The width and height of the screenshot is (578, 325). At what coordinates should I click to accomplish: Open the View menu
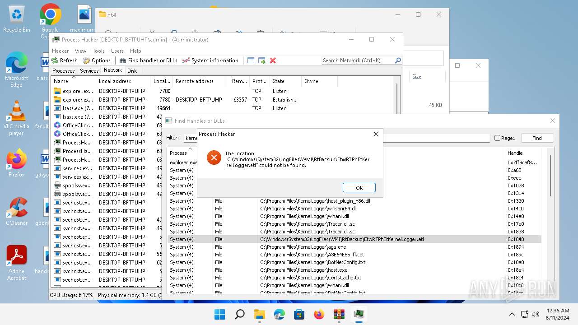click(80, 51)
